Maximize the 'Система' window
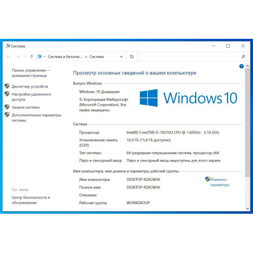 228,46
